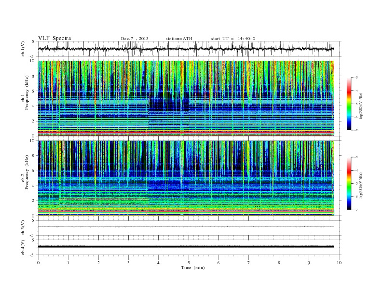Click the '2' time axis tick label

[x=98, y=263]
